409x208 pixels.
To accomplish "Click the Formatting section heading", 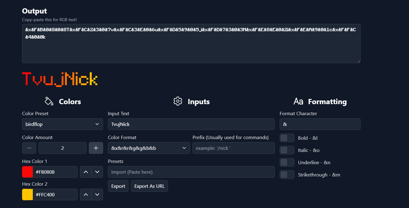I will point(327,102).
